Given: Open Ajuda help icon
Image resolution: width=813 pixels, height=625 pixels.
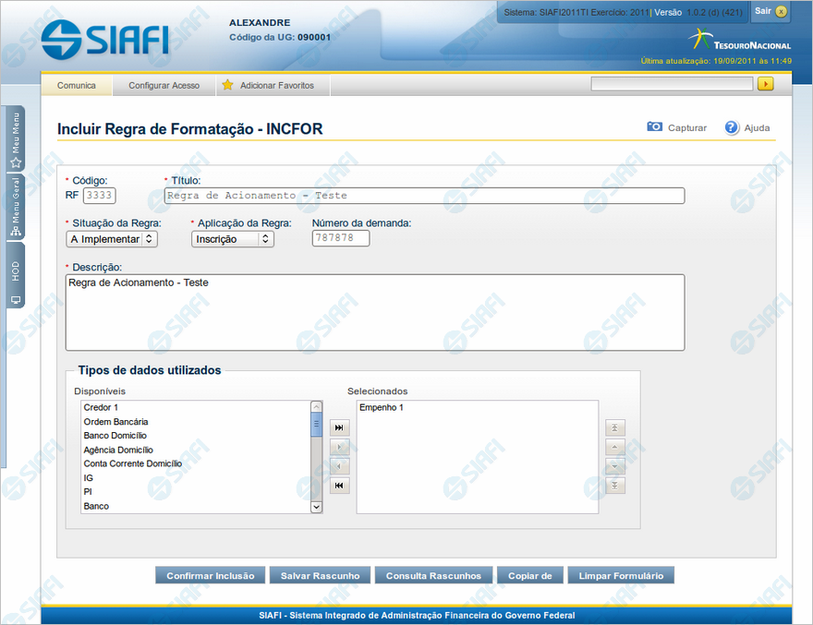Looking at the screenshot, I should [732, 127].
